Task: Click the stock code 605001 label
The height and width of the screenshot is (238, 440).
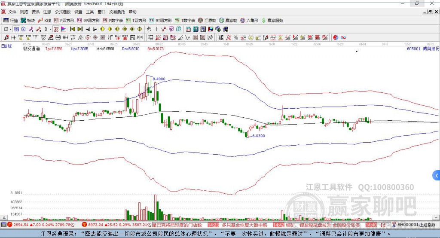Action: 414,49
